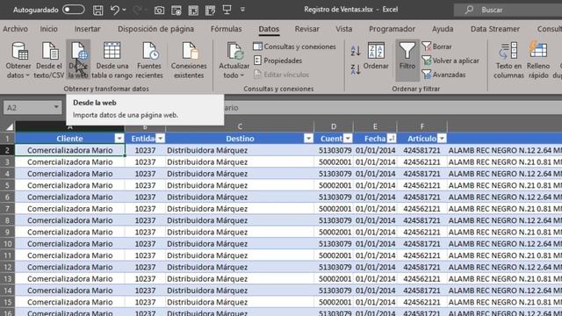
Task: Undo the last action
Action: coord(115,10)
